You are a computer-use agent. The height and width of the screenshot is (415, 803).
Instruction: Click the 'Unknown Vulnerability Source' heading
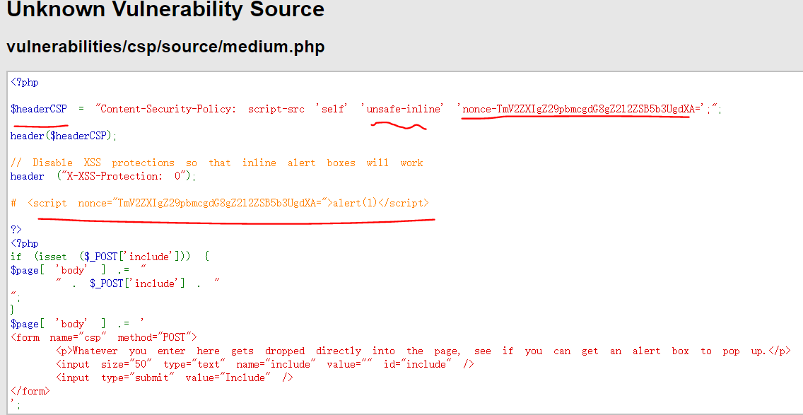tap(165, 9)
